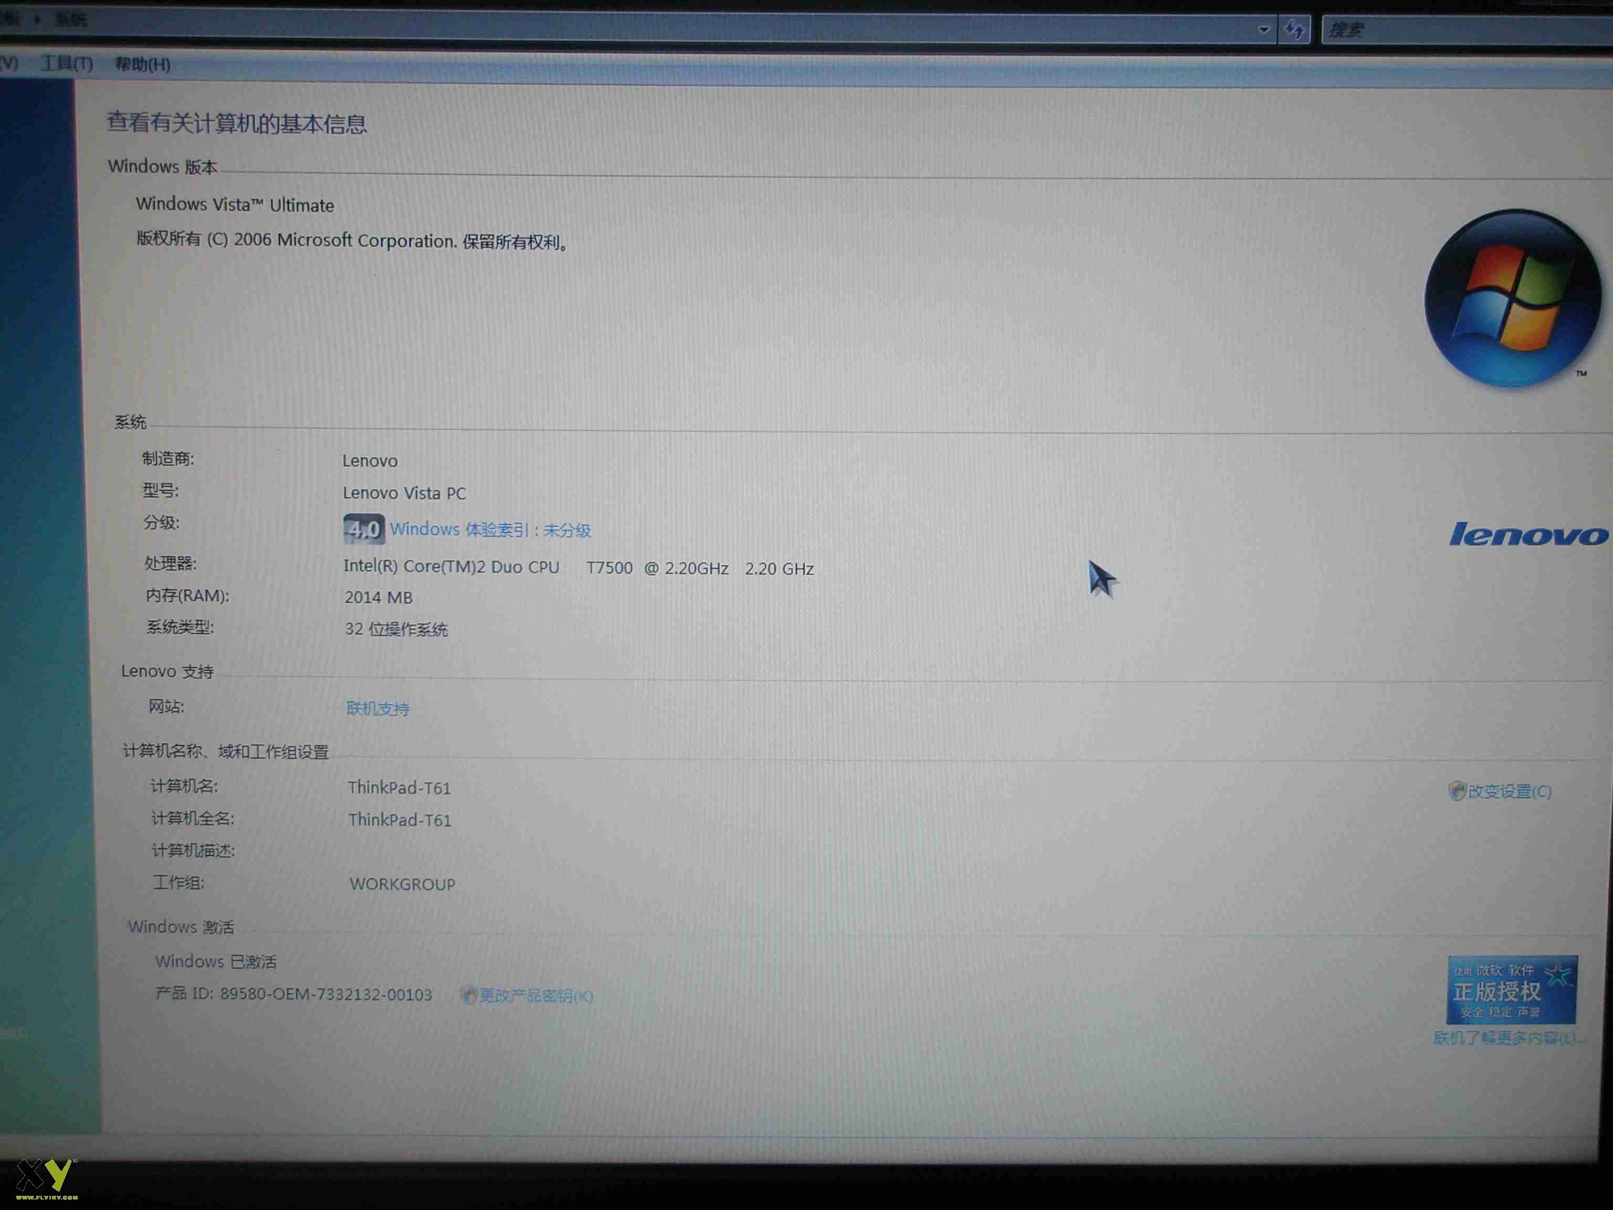1613x1210 pixels.
Task: Select the text Windows Vista™ Ultimate
Action: point(235,205)
